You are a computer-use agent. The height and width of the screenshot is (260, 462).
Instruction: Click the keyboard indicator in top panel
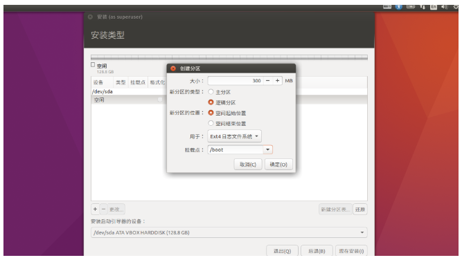tap(387, 6)
